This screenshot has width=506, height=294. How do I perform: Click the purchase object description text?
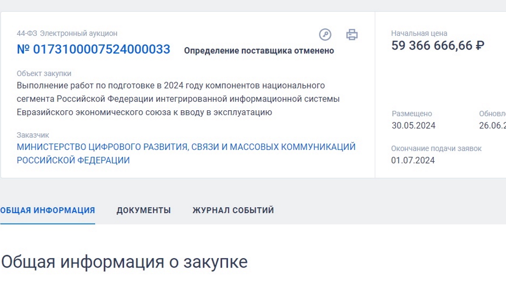178,98
